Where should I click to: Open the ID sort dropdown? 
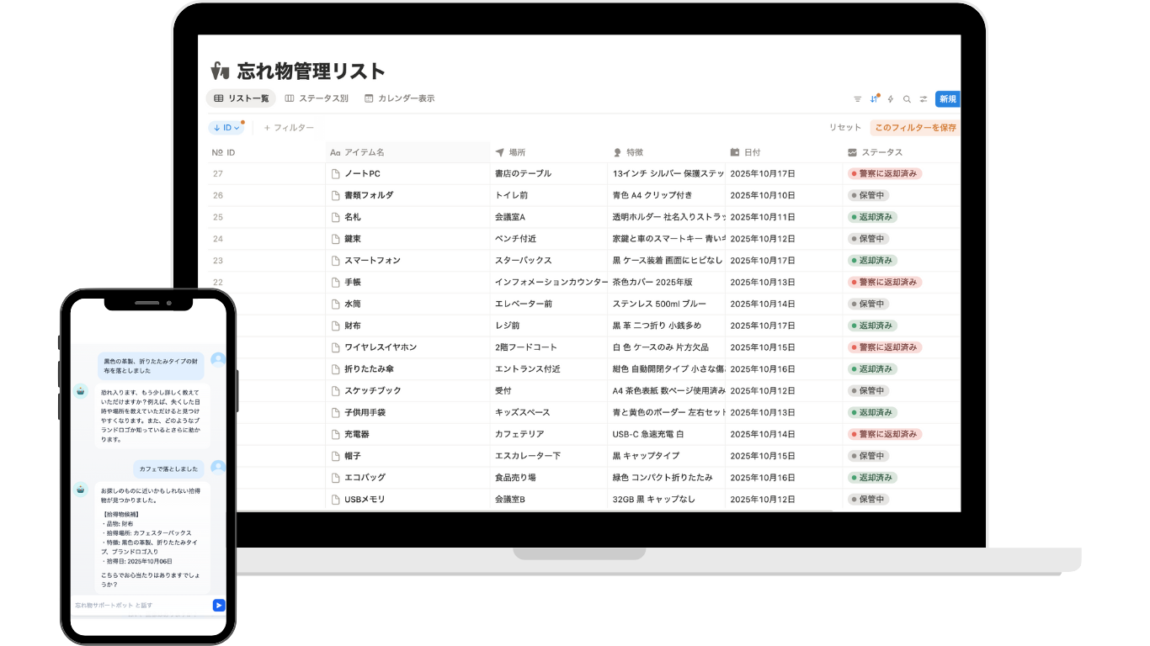click(x=226, y=126)
